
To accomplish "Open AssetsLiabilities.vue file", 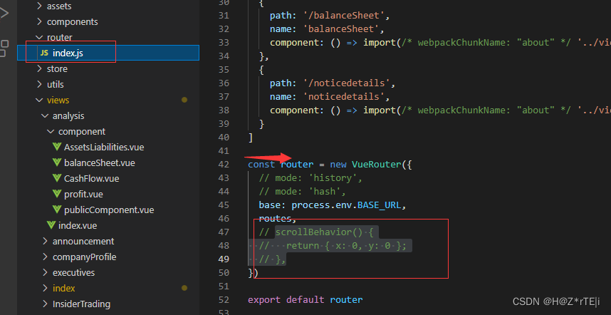I will point(104,147).
